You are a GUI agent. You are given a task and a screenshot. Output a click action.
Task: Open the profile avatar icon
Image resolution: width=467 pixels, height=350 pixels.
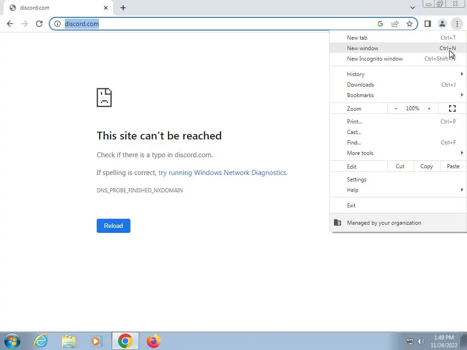[442, 24]
